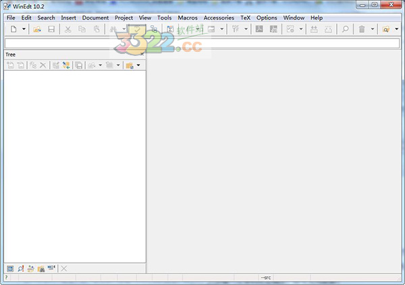Viewport: 405px width, 285px height.
Task: Expand the dropdown after the folder search icon
Action: pyautogui.click(x=397, y=29)
